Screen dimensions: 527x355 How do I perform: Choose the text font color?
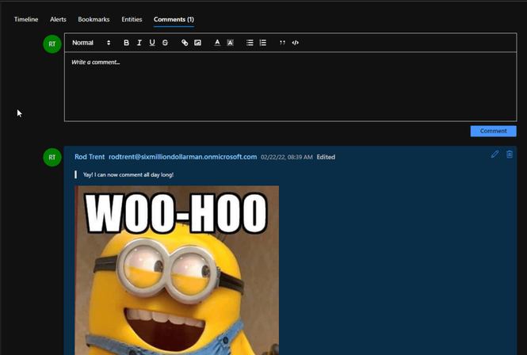[x=217, y=43]
